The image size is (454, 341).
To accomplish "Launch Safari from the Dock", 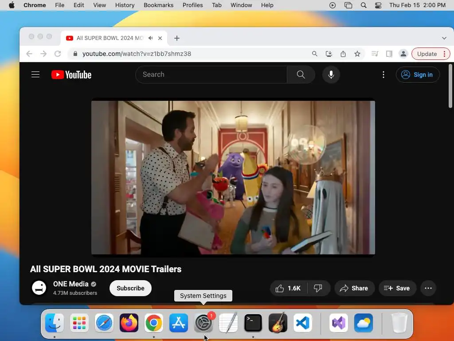I will pyautogui.click(x=104, y=323).
